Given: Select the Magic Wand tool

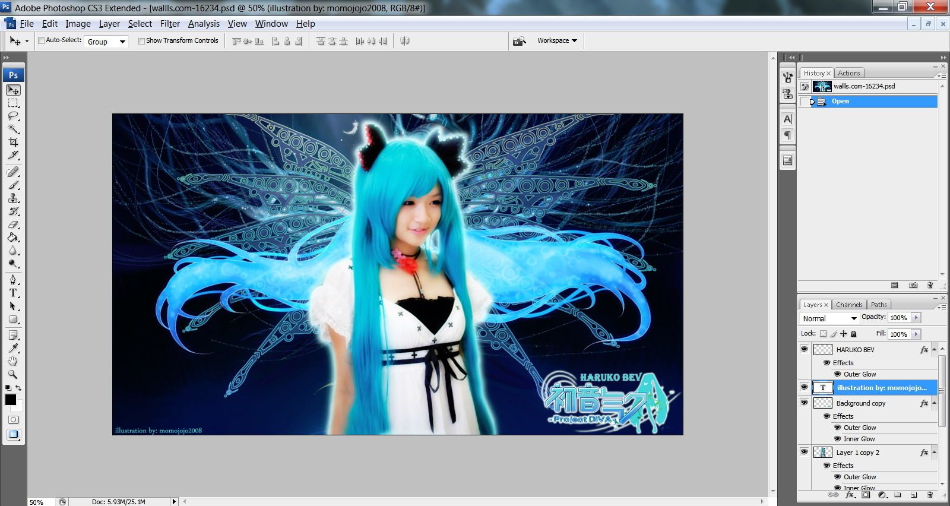Looking at the screenshot, I should pos(13,129).
